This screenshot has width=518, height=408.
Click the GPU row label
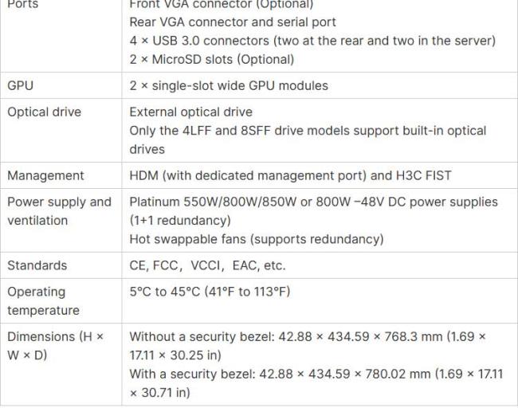(x=20, y=85)
